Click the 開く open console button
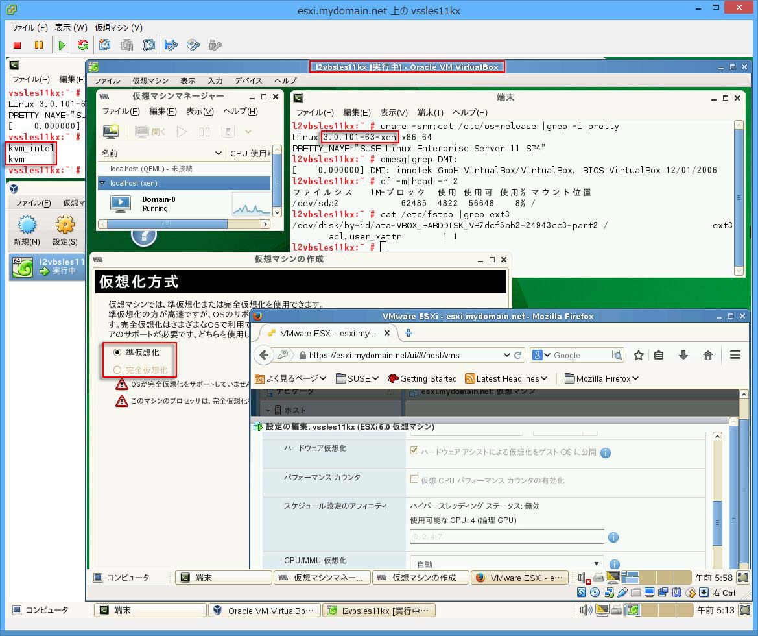Screen dimensions: 758x636 pos(150,132)
